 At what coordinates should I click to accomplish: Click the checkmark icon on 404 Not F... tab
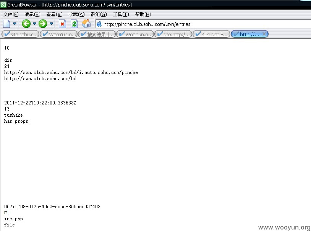tap(198, 34)
